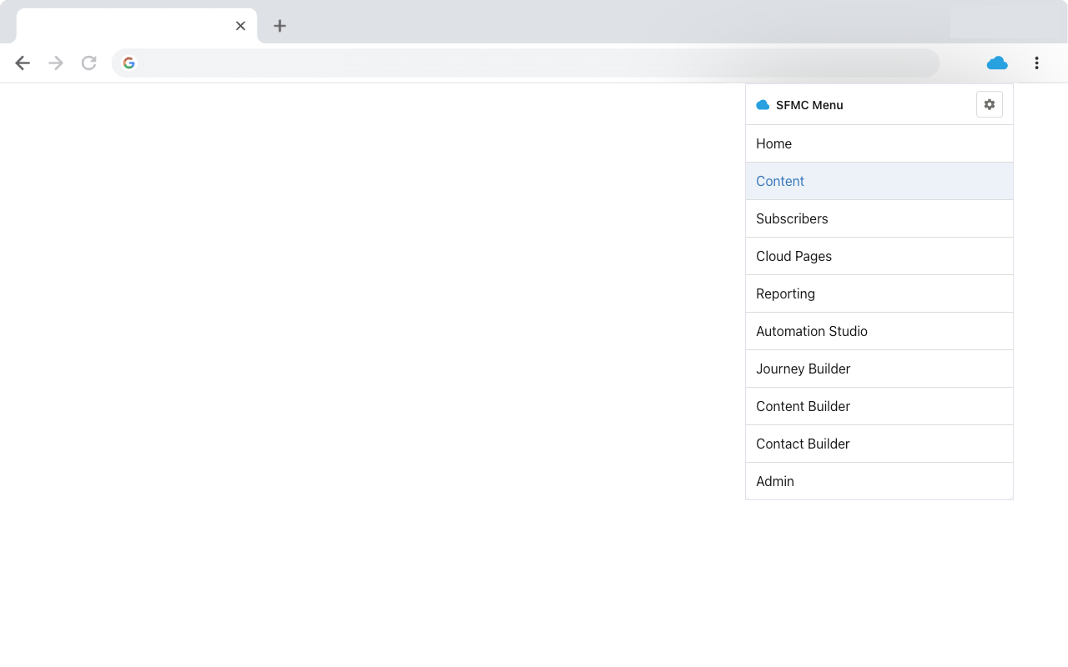Open a new tab with the plus icon

280,26
